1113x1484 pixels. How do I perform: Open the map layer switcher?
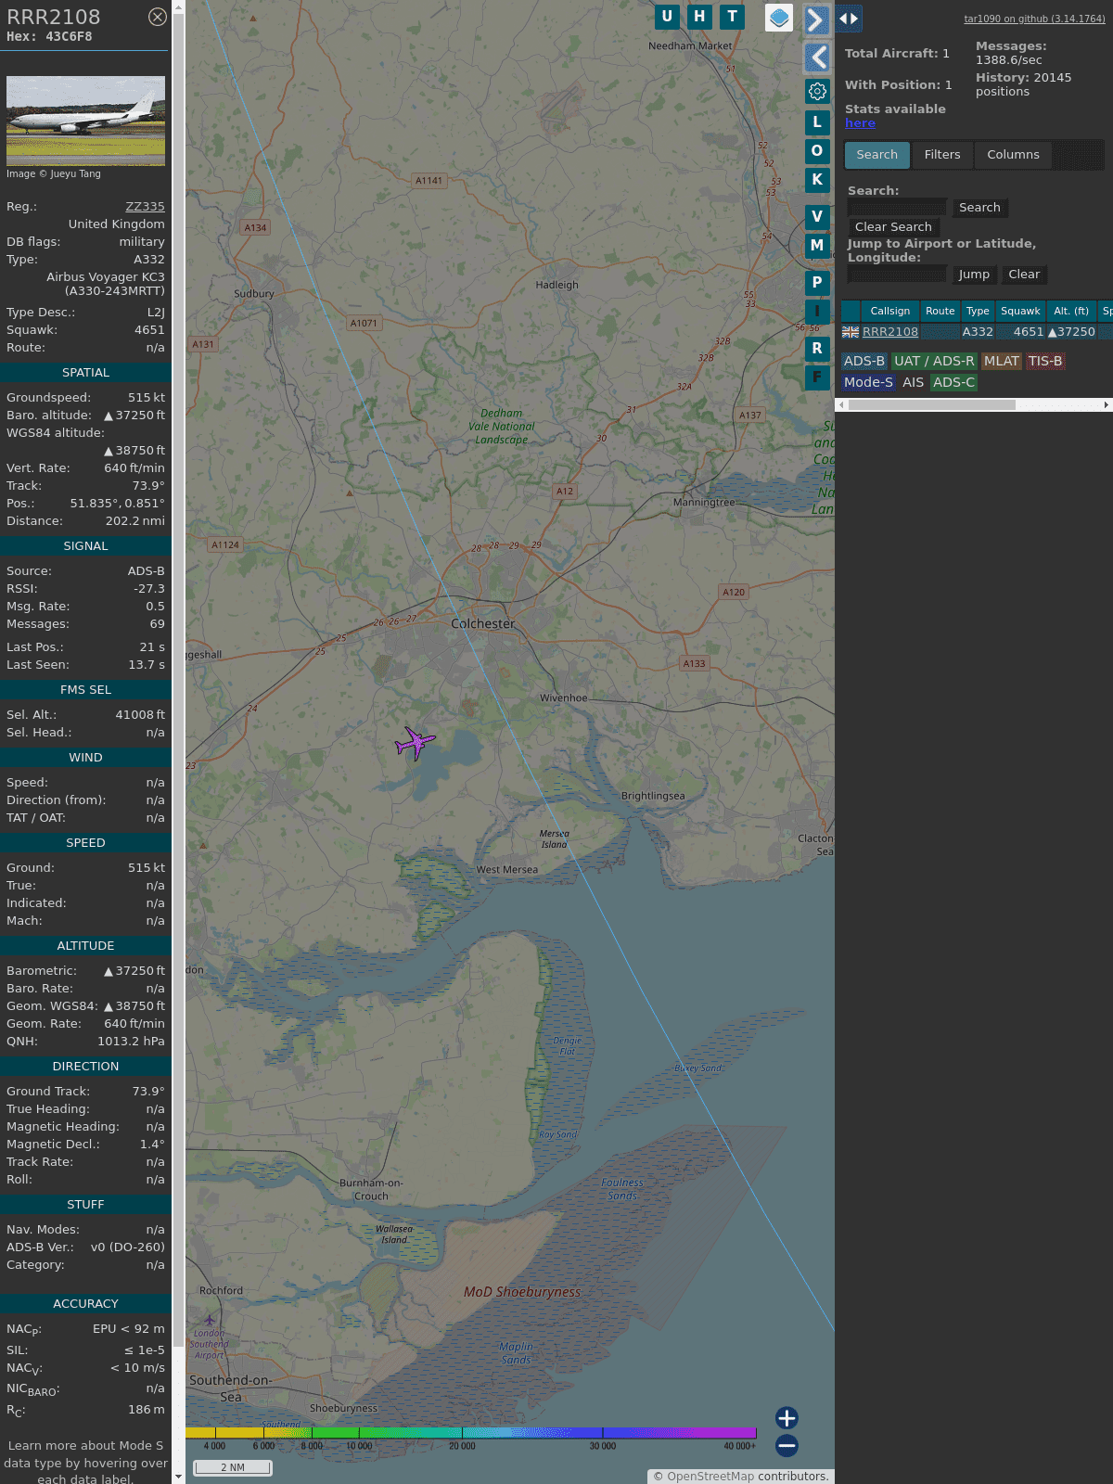coord(779,17)
